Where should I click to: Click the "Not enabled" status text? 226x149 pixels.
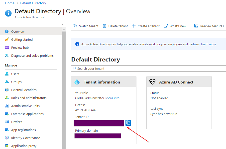(x=159, y=98)
